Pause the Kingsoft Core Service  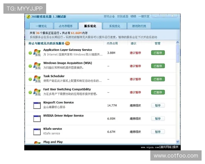(x=158, y=106)
